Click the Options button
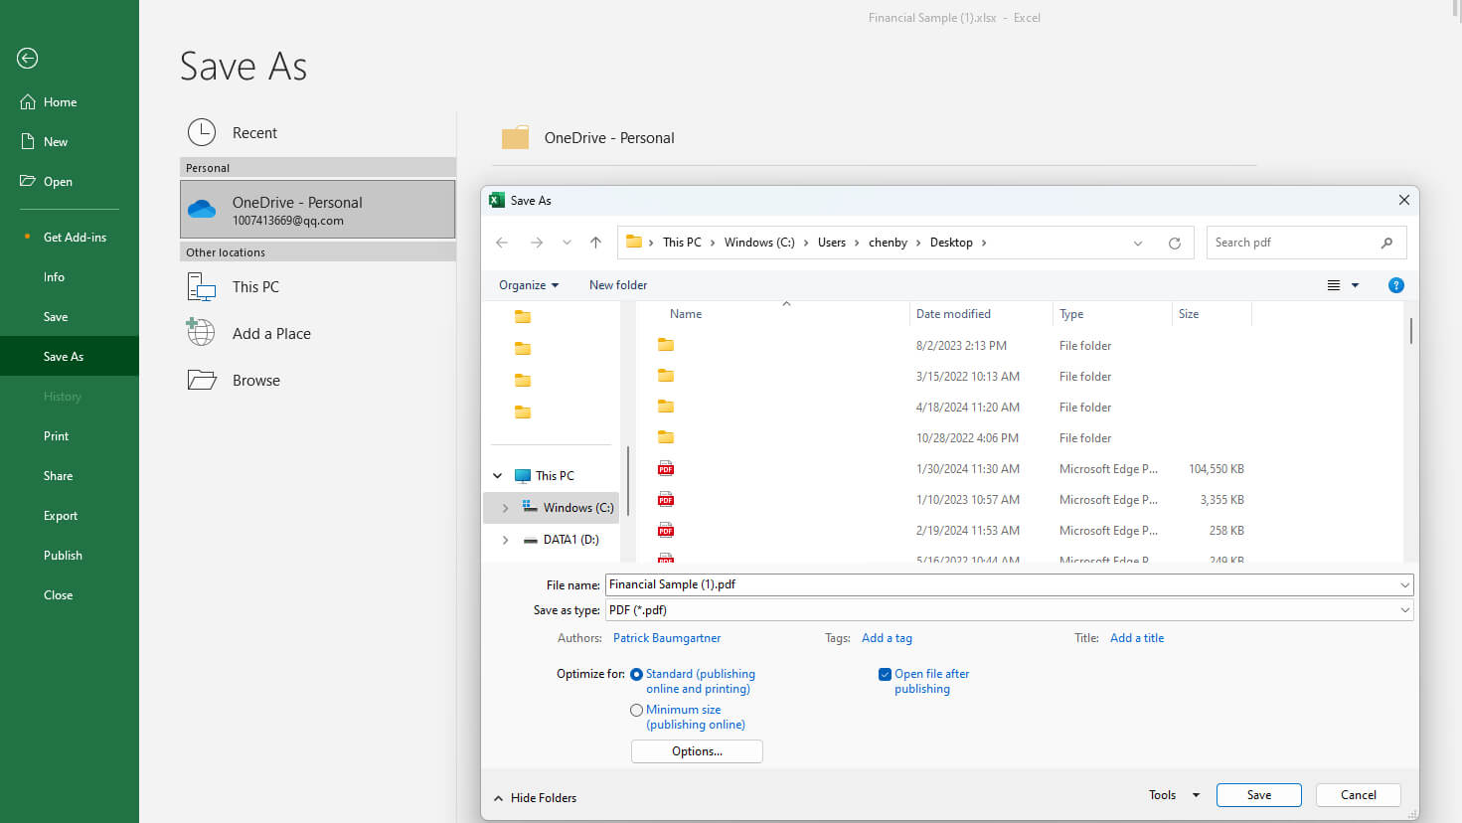The image size is (1462, 823). coord(696,751)
